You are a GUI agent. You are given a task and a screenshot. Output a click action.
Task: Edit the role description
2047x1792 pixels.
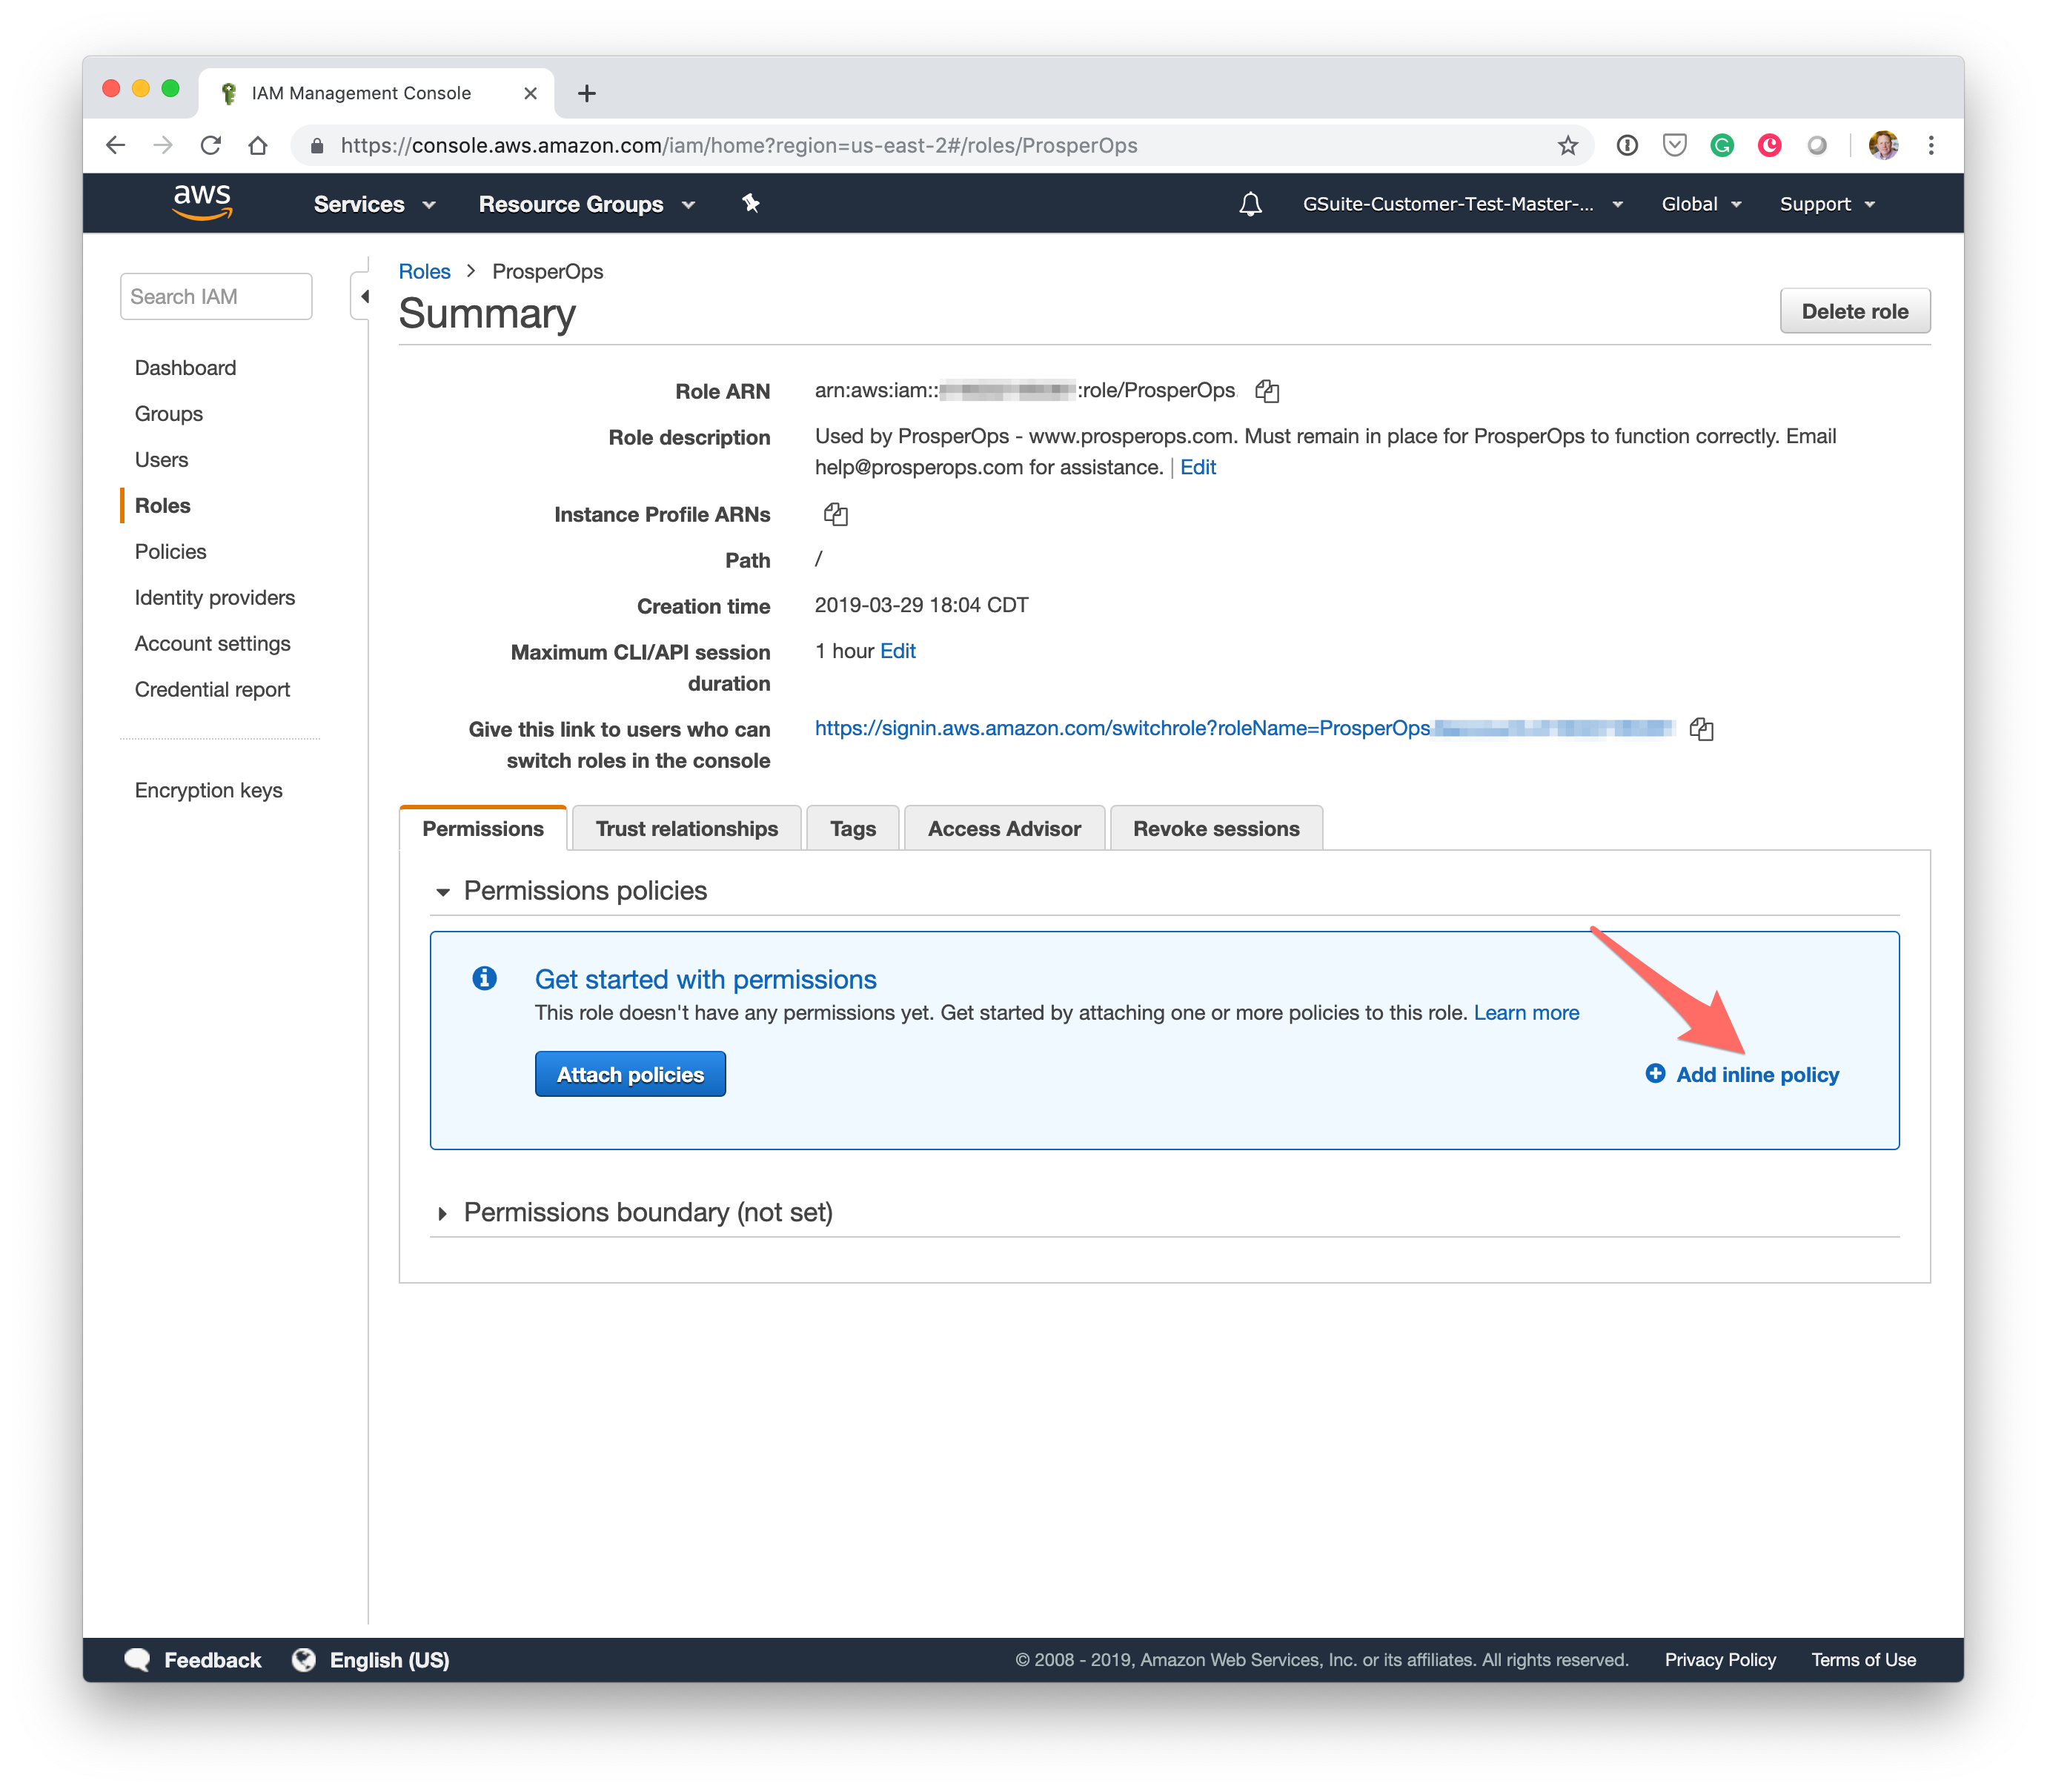coord(1198,467)
